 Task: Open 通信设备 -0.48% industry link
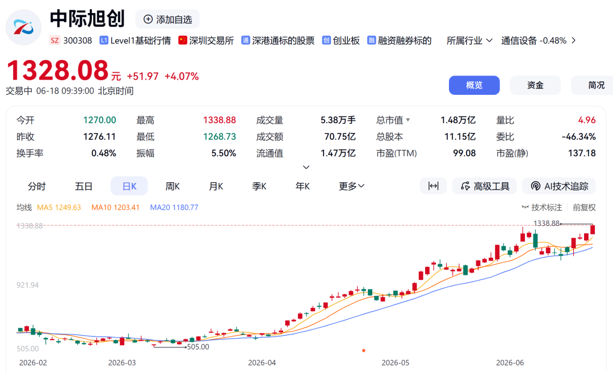click(534, 41)
